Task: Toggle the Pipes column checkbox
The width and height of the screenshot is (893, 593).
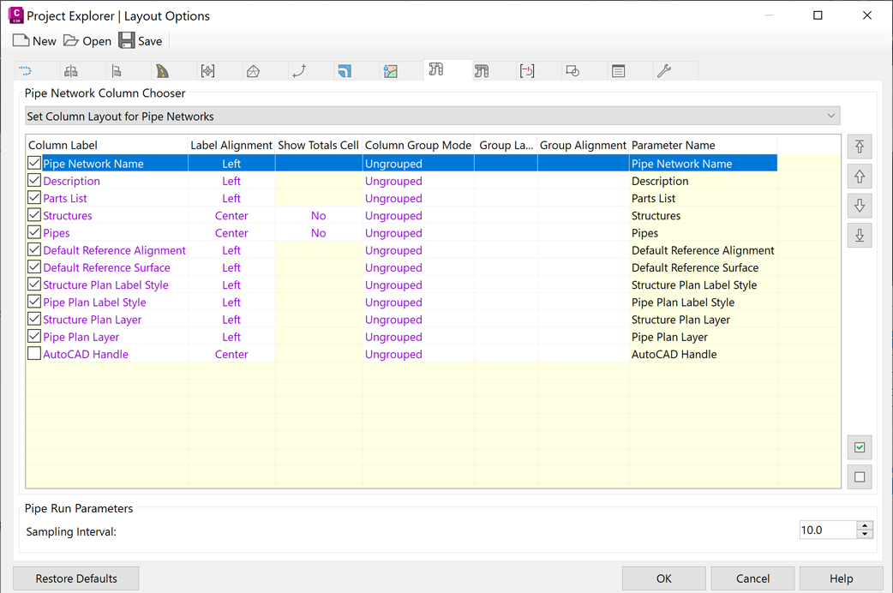Action: [x=34, y=232]
